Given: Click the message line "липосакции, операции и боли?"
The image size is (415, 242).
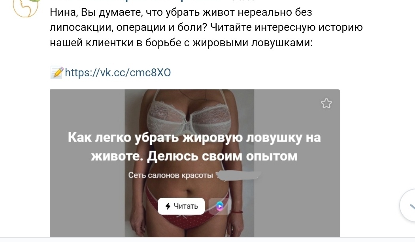Looking at the screenshot, I should [128, 27].
